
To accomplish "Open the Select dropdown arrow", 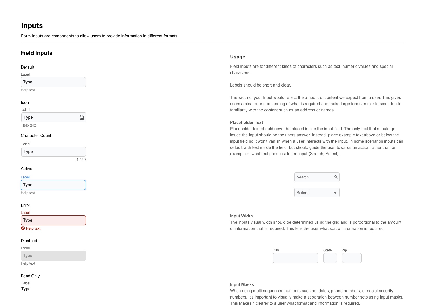I will tap(335, 193).
